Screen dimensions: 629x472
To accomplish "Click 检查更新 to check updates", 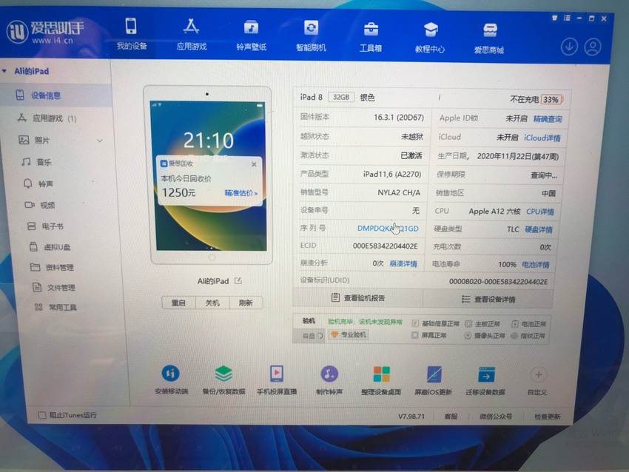I will point(547,417).
